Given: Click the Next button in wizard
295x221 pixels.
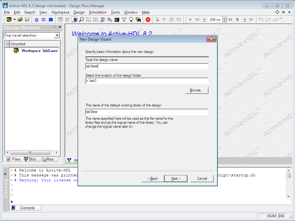Looking at the screenshot, I should click(176, 179).
